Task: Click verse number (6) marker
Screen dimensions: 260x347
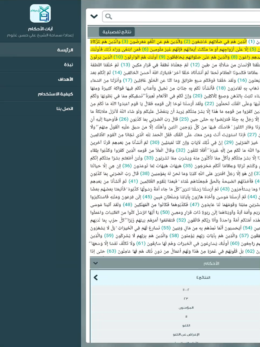Action: [x=145, y=49]
